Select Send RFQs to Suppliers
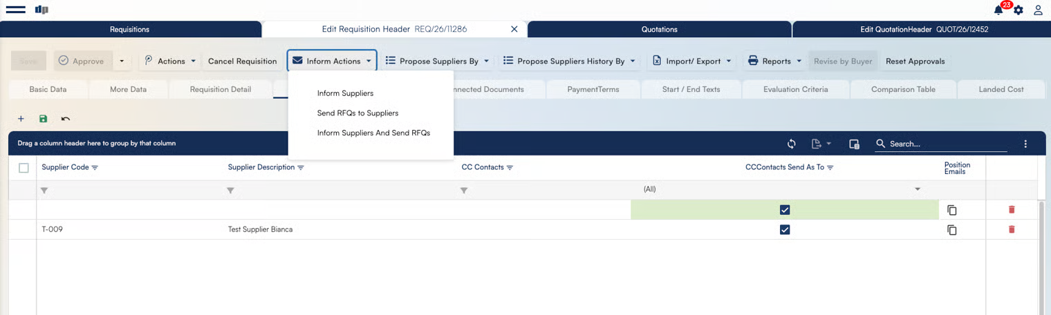The width and height of the screenshot is (1051, 315). (357, 113)
